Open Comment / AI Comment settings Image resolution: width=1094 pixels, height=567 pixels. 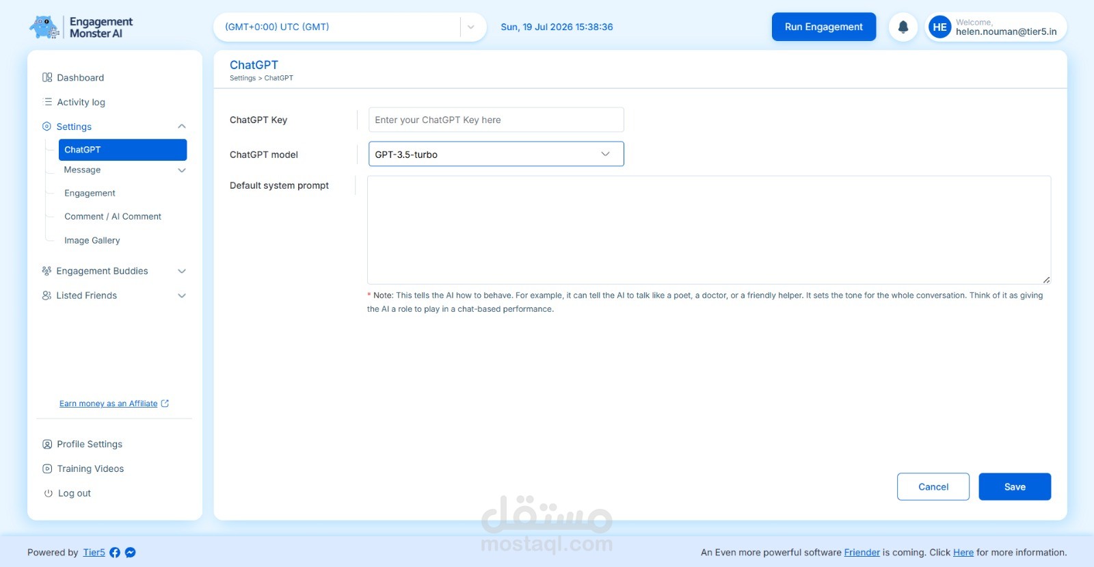point(113,216)
